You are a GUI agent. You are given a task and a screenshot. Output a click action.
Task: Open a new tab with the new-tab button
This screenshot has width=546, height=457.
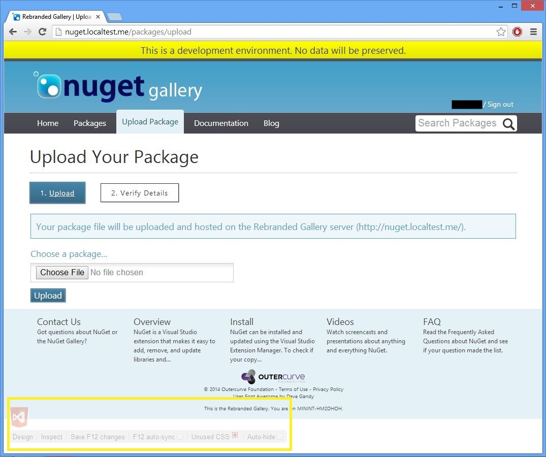pos(115,17)
